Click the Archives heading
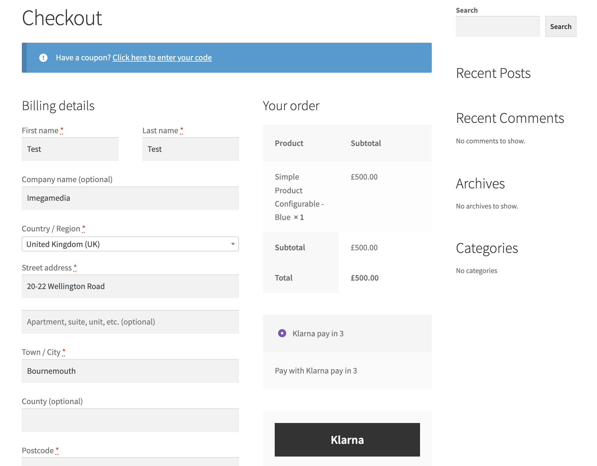Viewport: 597px width, 466px height. [x=480, y=184]
